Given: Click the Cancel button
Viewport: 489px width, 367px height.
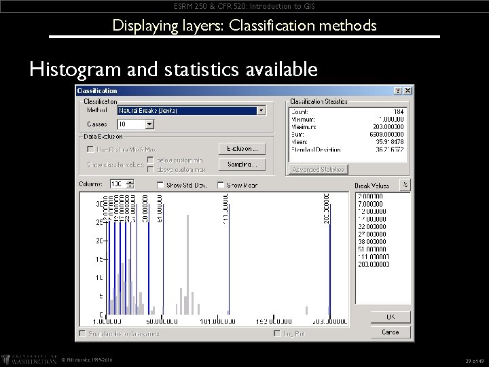Looking at the screenshot, I should pyautogui.click(x=391, y=332).
